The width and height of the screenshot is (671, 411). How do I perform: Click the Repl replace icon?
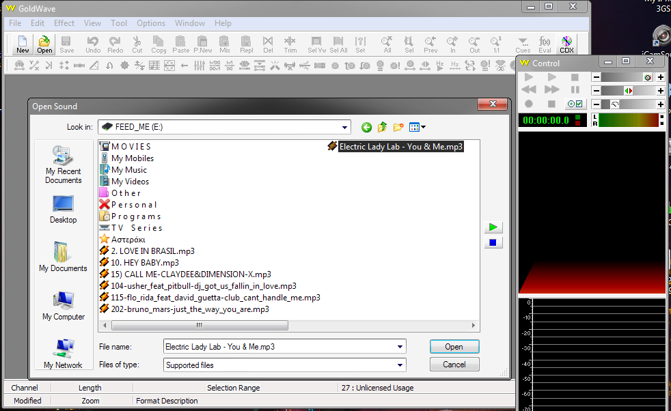pyautogui.click(x=246, y=44)
